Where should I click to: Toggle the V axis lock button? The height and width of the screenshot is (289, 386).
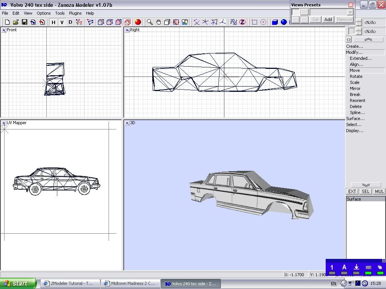62,22
